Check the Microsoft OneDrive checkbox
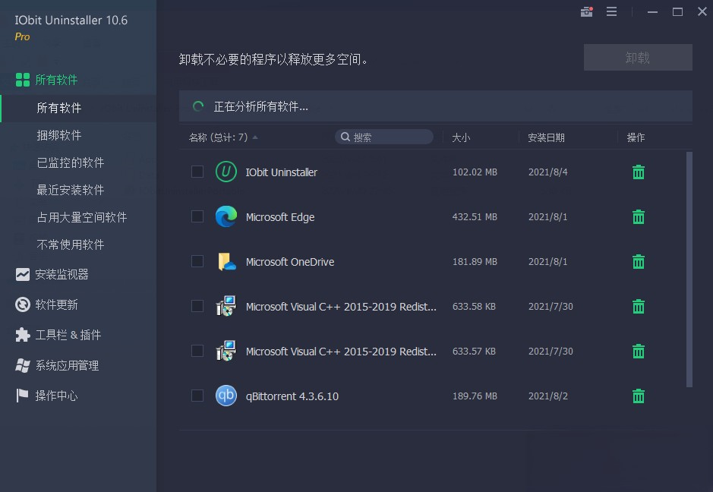 click(x=197, y=261)
